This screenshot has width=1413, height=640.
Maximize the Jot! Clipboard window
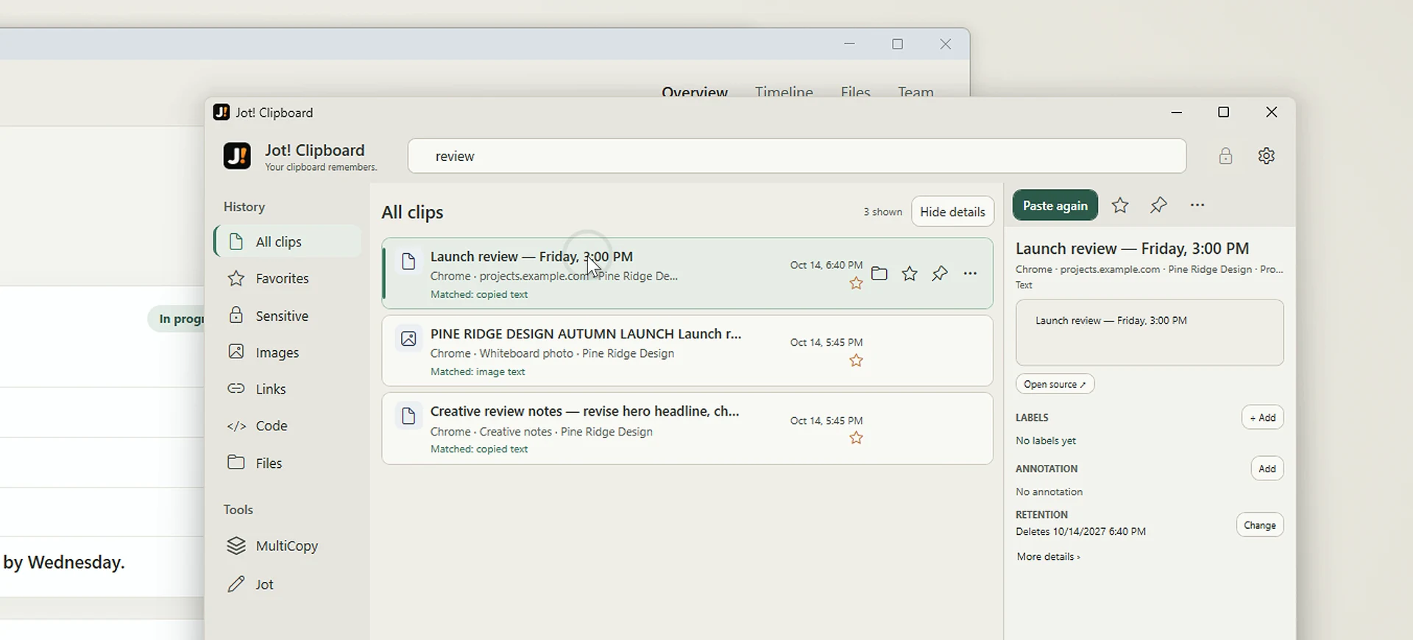(1223, 112)
